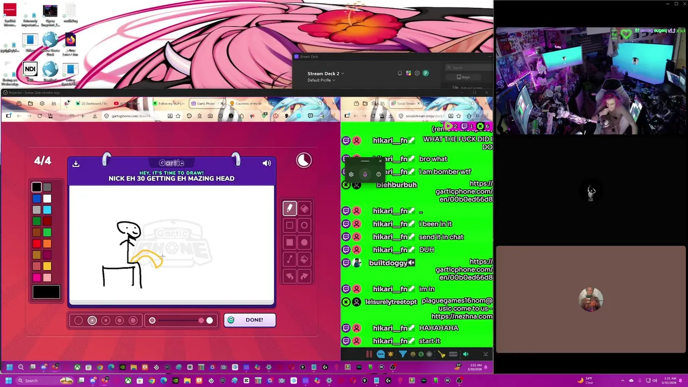Select the third brush thickness
The width and height of the screenshot is (688, 387).
pos(106,321)
